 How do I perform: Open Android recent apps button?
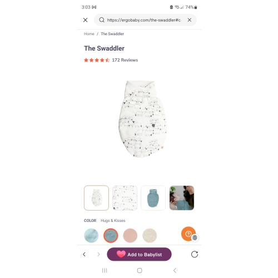[x=105, y=271]
